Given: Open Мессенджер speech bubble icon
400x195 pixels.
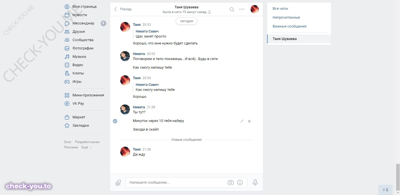Looking at the screenshot, I should pyautogui.click(x=67, y=23).
